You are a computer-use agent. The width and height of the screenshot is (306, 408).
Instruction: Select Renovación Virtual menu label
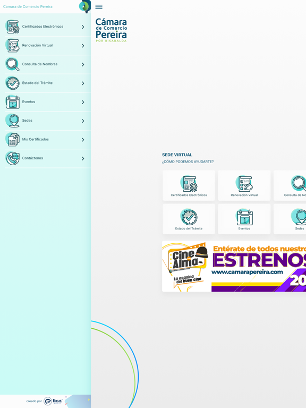click(x=38, y=45)
